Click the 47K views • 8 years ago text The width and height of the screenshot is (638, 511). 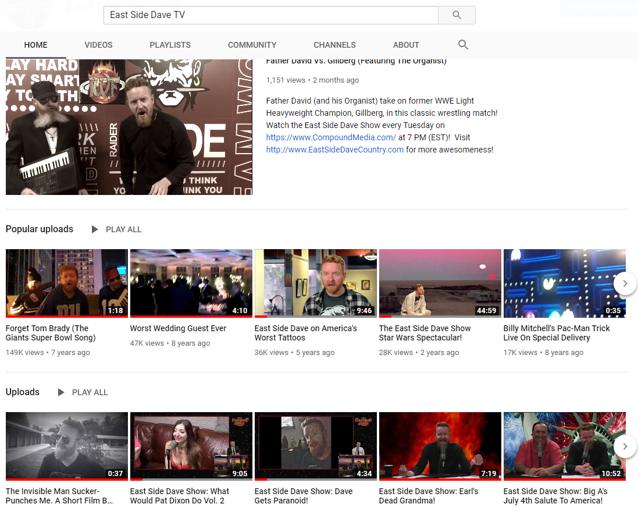tap(170, 343)
